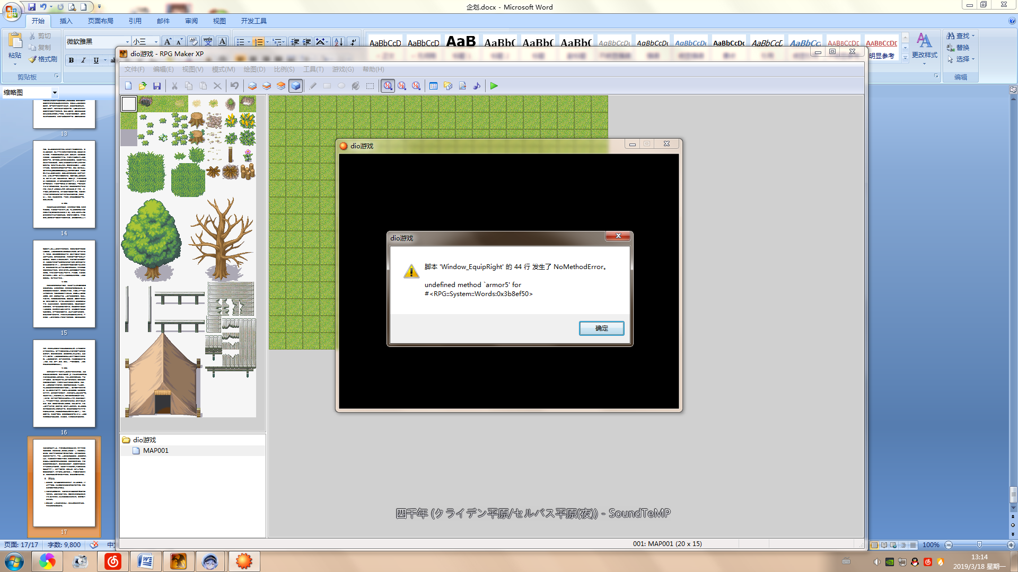Open the font size dropdown 小三
This screenshot has height=572, width=1018.
tap(156, 41)
